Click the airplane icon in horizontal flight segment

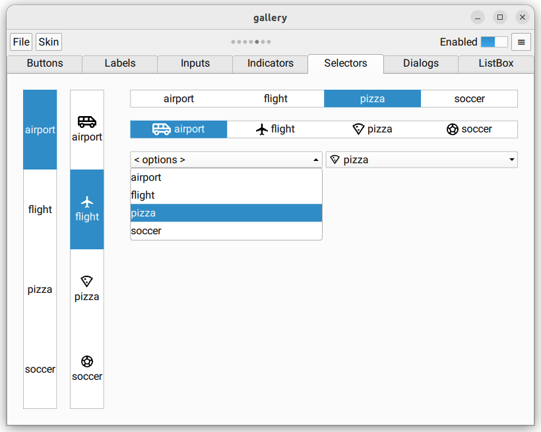click(262, 129)
